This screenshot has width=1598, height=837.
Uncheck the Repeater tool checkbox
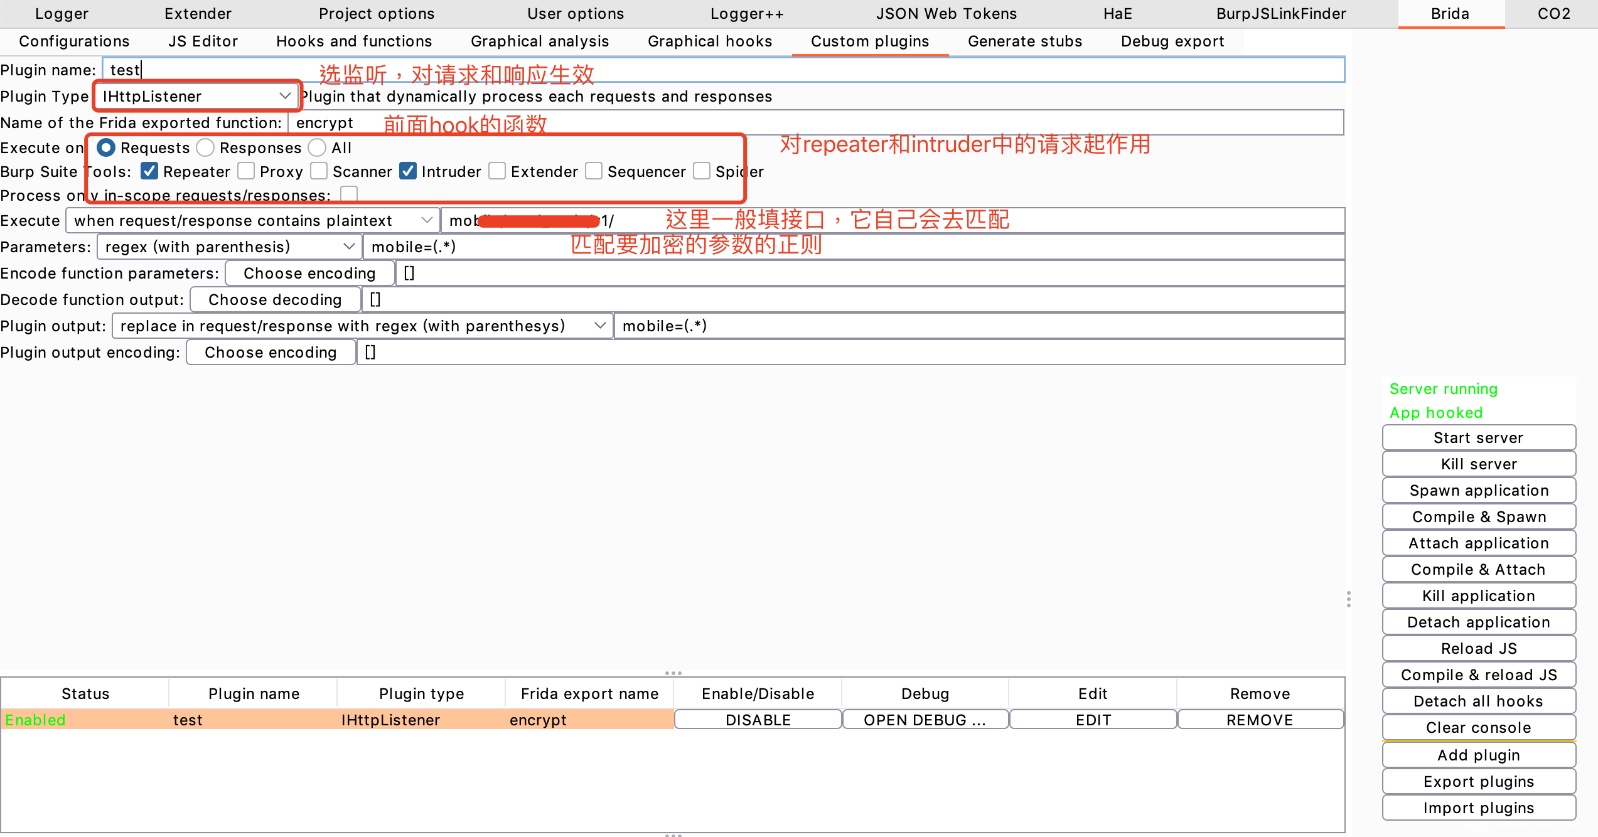tap(149, 171)
